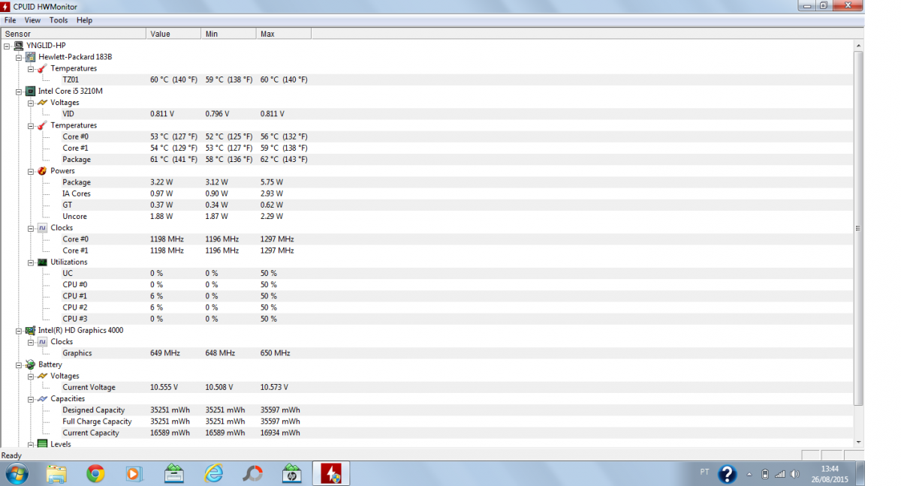Screen dimensions: 901x486
Task: Click the Hewlett-Packard motherboard icon
Action: click(31, 57)
